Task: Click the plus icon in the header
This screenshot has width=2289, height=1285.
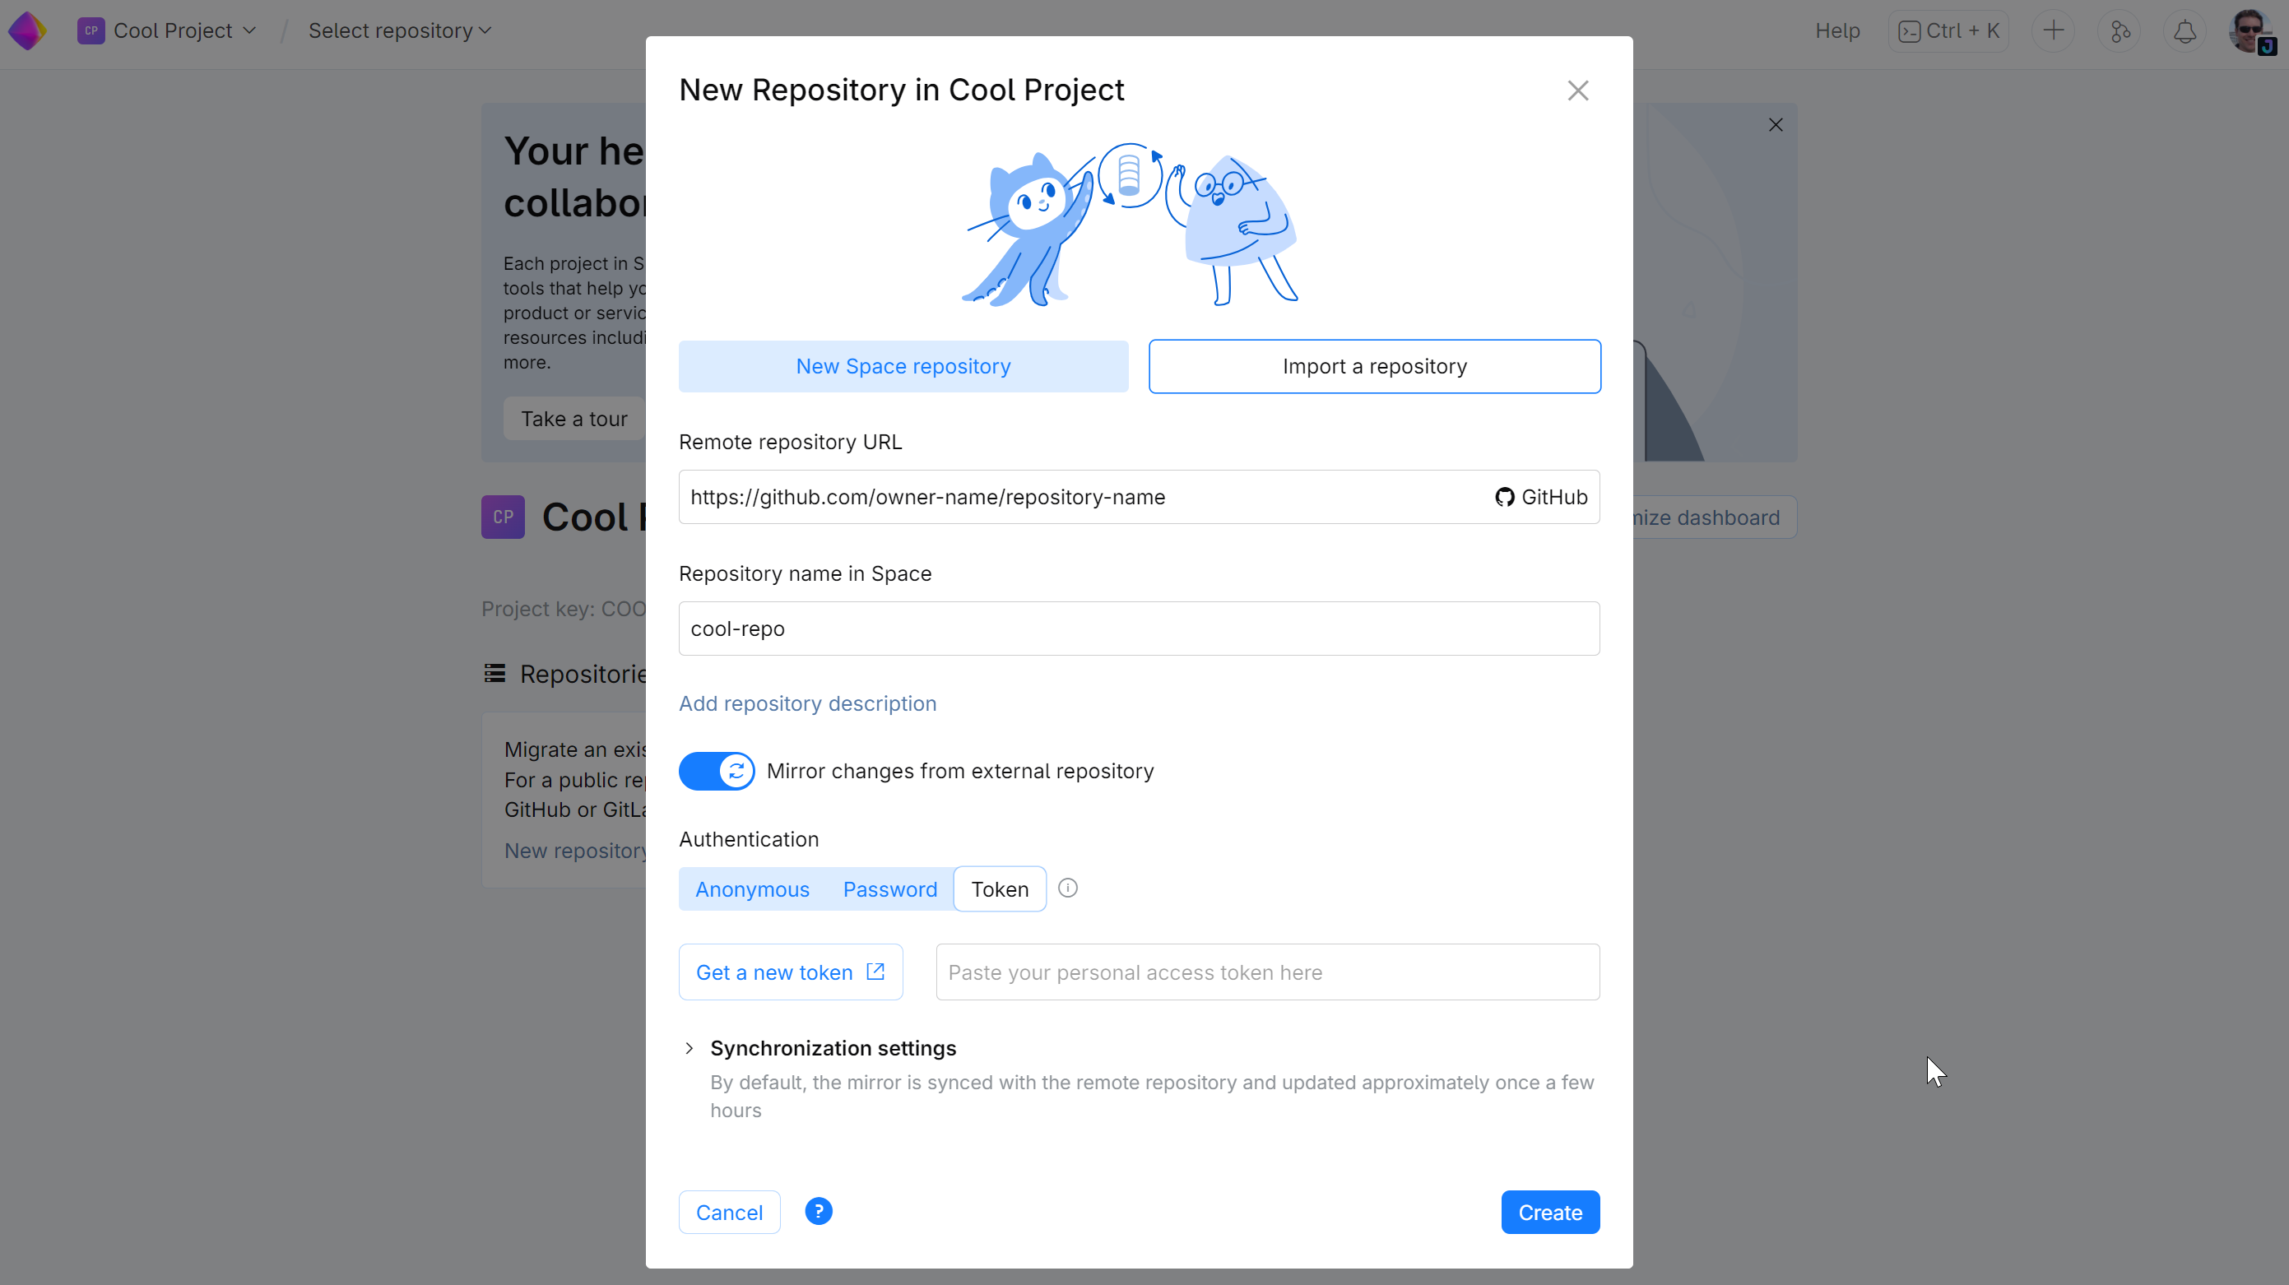Action: [2053, 30]
